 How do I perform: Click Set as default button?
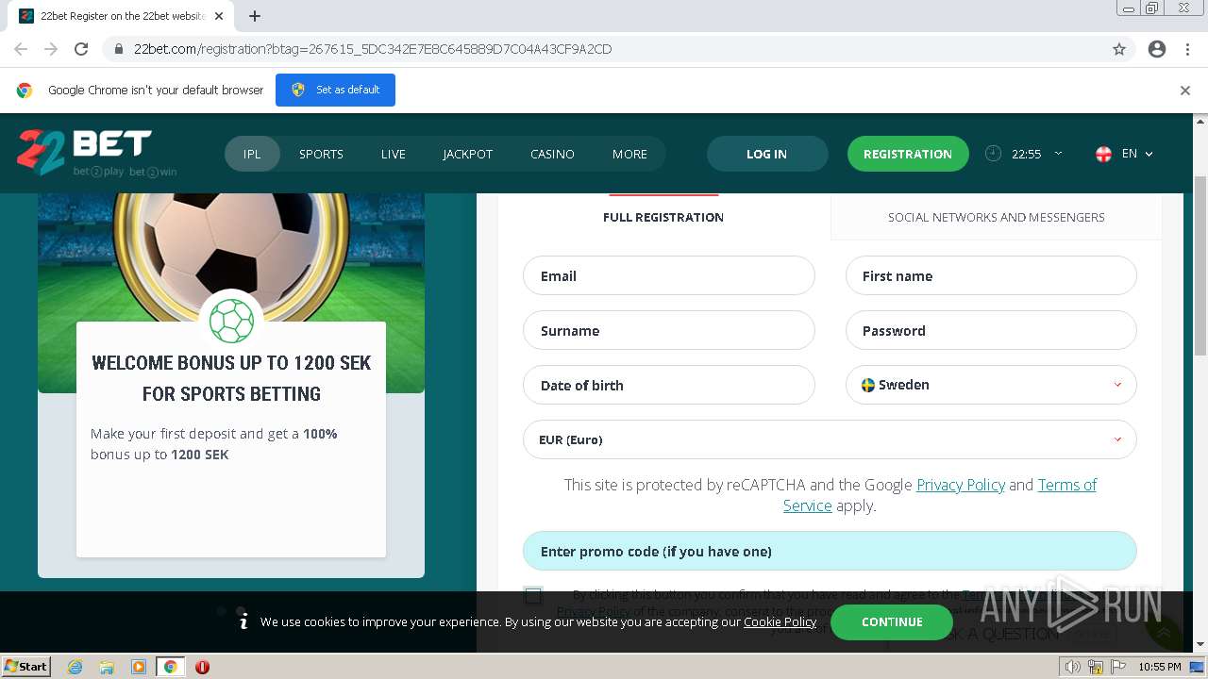pyautogui.click(x=335, y=90)
